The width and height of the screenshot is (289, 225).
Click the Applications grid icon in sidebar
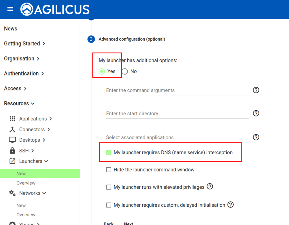12,119
